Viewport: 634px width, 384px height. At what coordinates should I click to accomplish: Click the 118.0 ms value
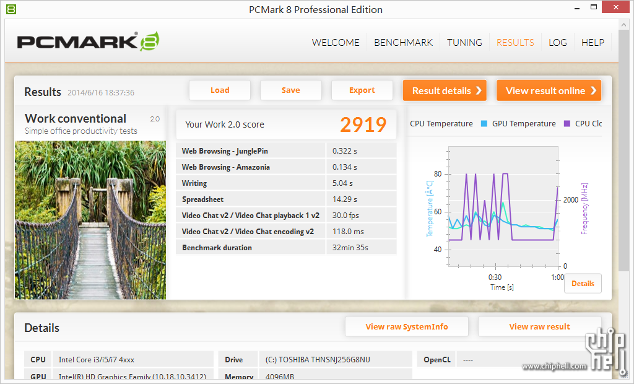348,232
